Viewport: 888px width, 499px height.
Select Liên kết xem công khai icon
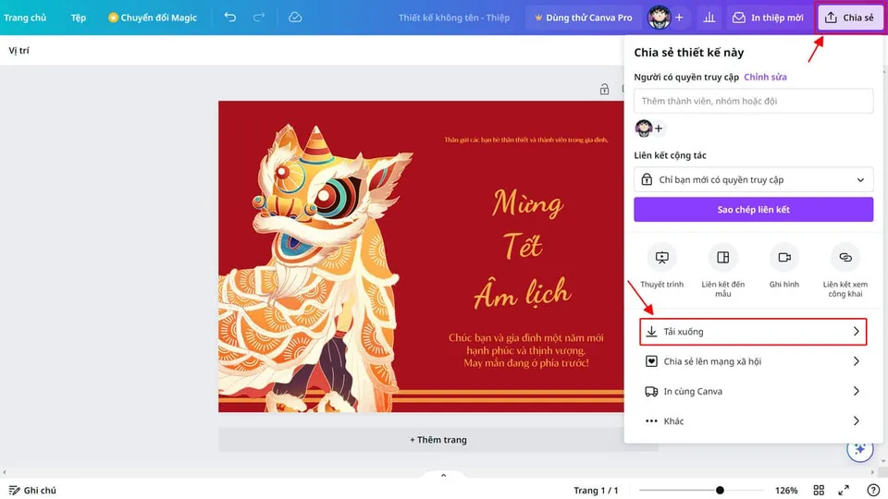coord(845,258)
